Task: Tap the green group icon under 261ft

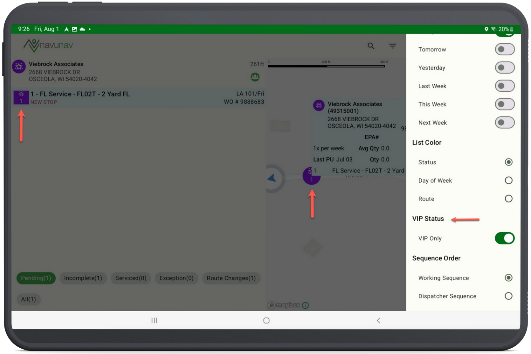Action: [255, 77]
